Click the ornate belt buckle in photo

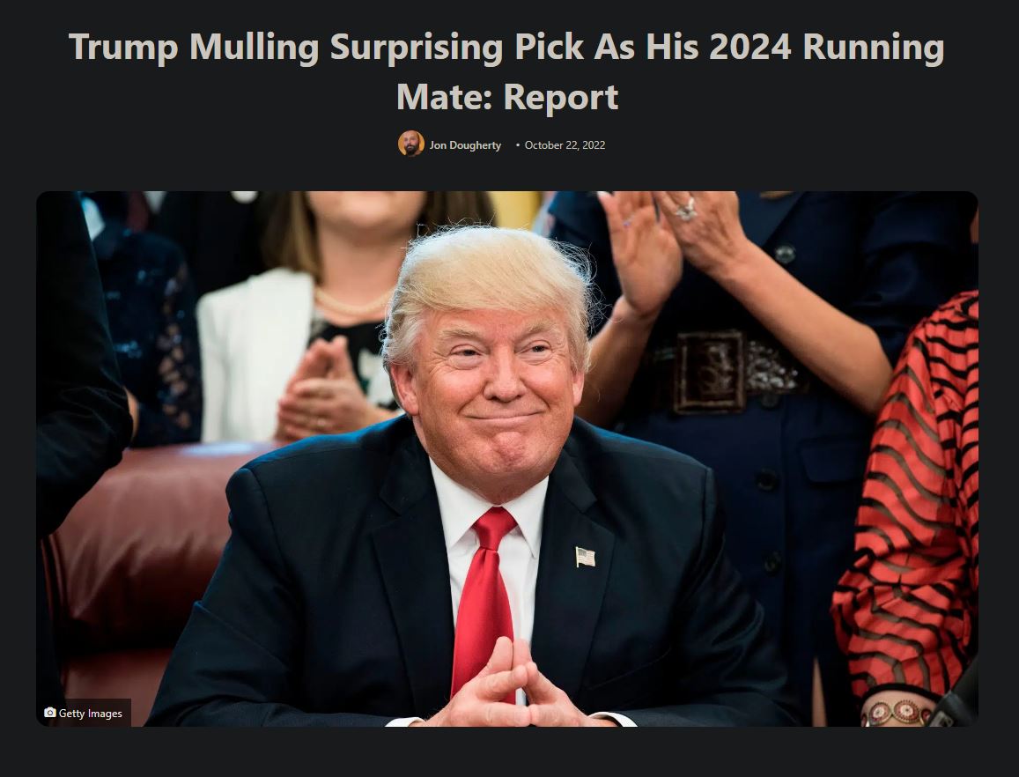(x=709, y=372)
